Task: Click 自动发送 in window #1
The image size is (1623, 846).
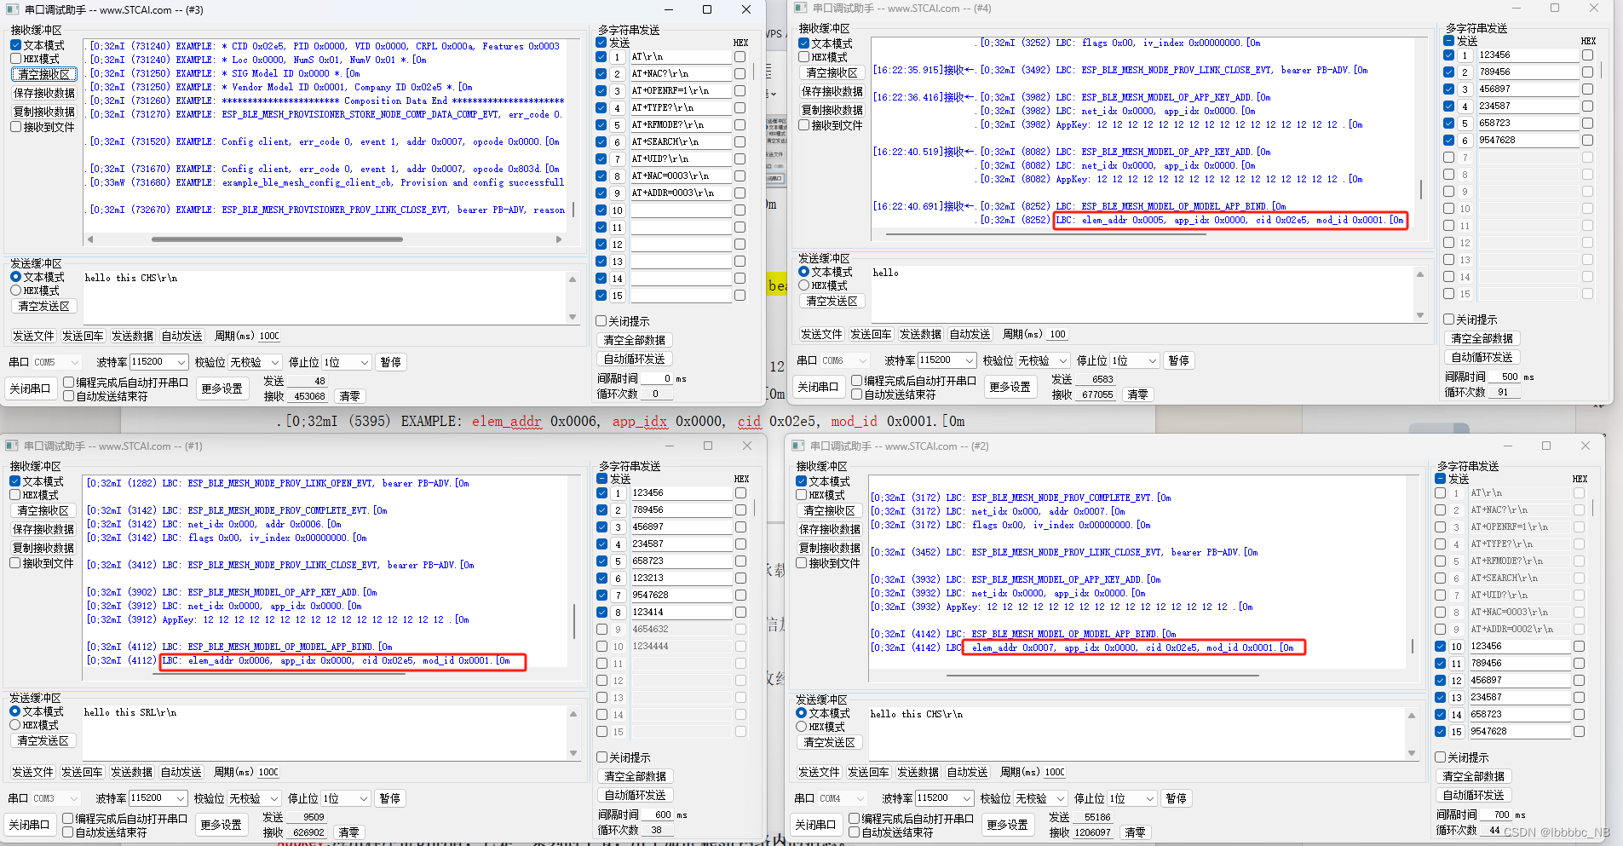Action: (181, 772)
